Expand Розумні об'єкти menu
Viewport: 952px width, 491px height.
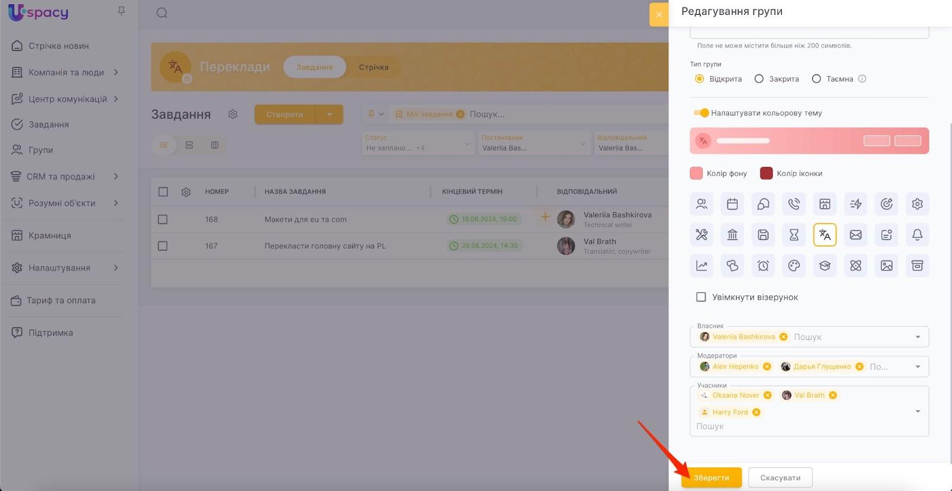coord(116,203)
